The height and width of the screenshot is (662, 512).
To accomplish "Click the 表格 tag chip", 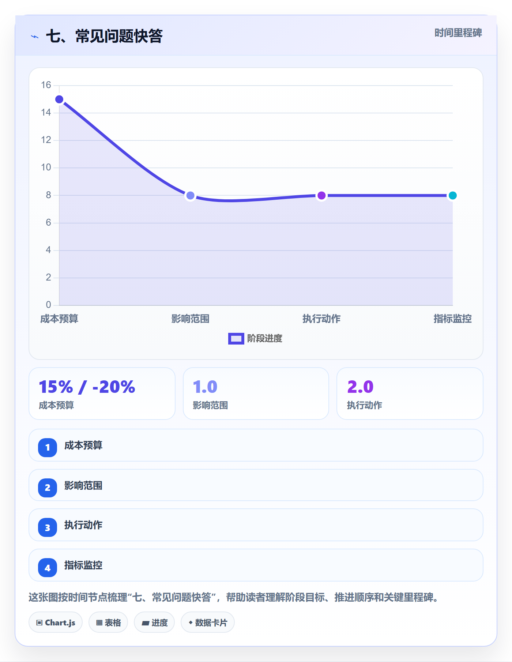I will [108, 622].
